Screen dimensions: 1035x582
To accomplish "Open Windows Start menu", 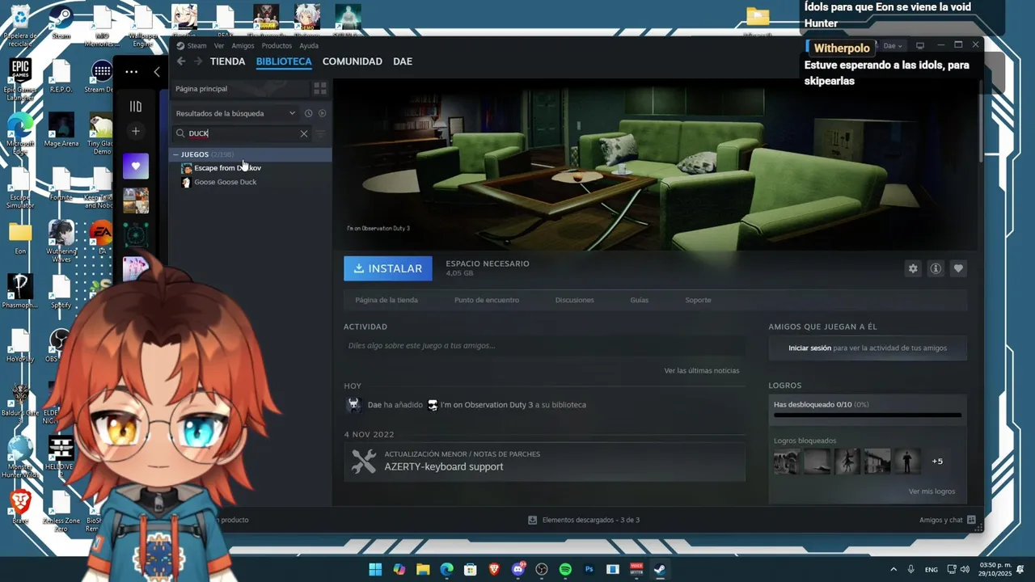I will pos(375,569).
